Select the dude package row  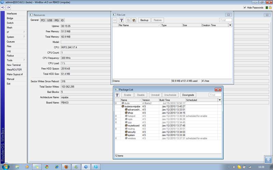coord(168,103)
